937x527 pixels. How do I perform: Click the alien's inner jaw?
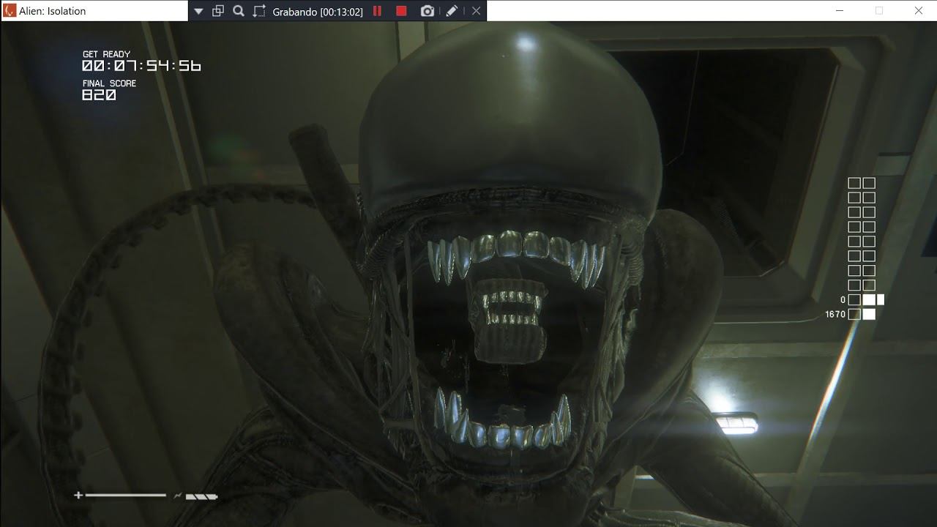click(x=507, y=307)
